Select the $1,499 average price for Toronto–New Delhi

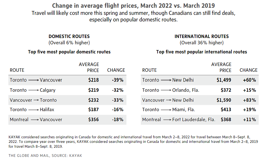[x=224, y=80]
